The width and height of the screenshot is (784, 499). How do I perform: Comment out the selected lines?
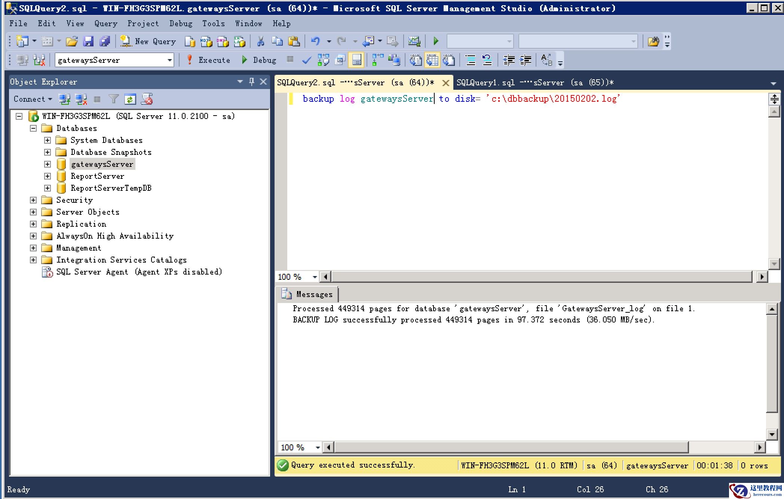(469, 60)
